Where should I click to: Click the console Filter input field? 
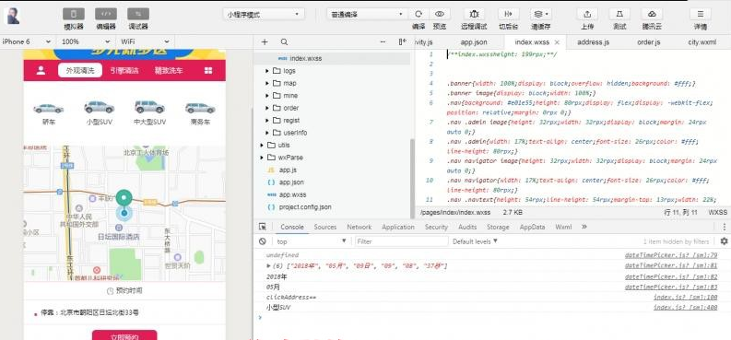pyautogui.click(x=401, y=241)
